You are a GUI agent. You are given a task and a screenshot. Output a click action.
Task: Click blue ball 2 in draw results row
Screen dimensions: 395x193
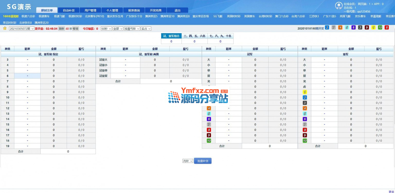tap(327, 28)
